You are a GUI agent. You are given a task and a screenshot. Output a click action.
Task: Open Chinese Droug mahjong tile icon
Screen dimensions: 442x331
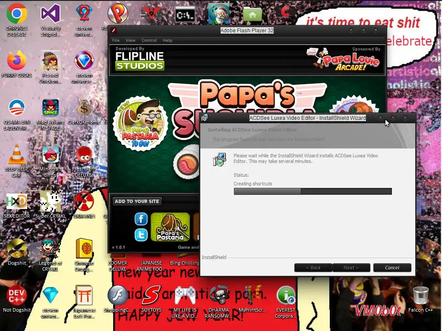(x=84, y=248)
